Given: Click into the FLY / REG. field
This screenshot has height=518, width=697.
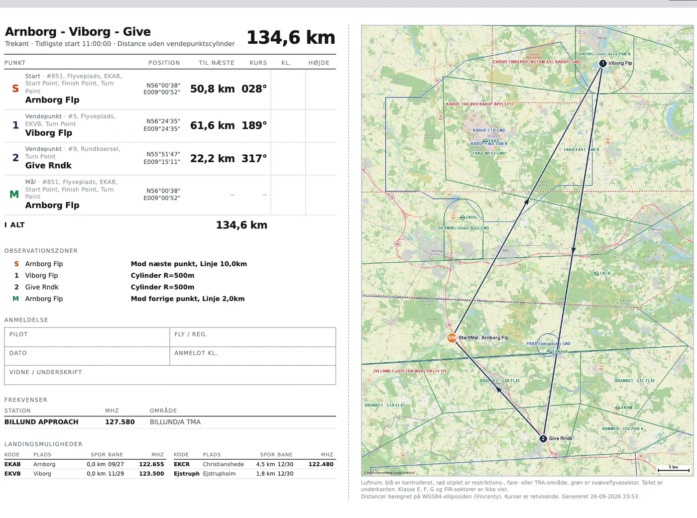Looking at the screenshot, I should pos(252,337).
